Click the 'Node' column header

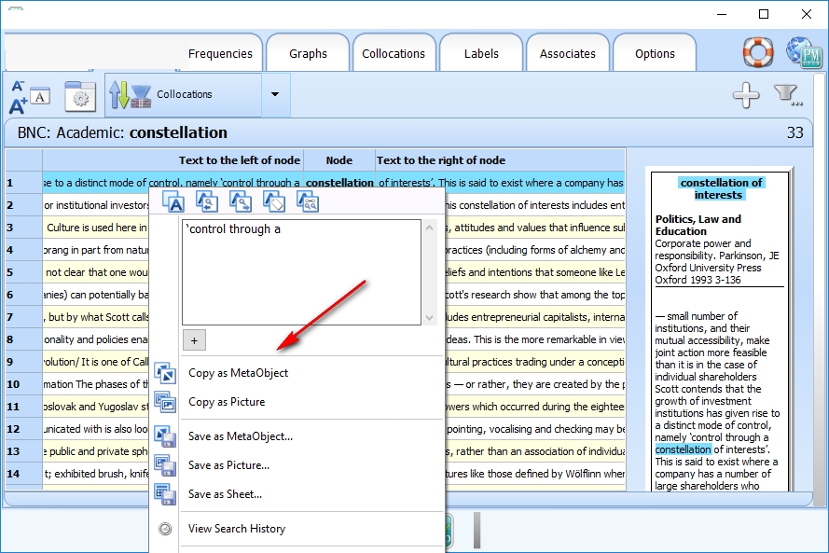(x=339, y=160)
